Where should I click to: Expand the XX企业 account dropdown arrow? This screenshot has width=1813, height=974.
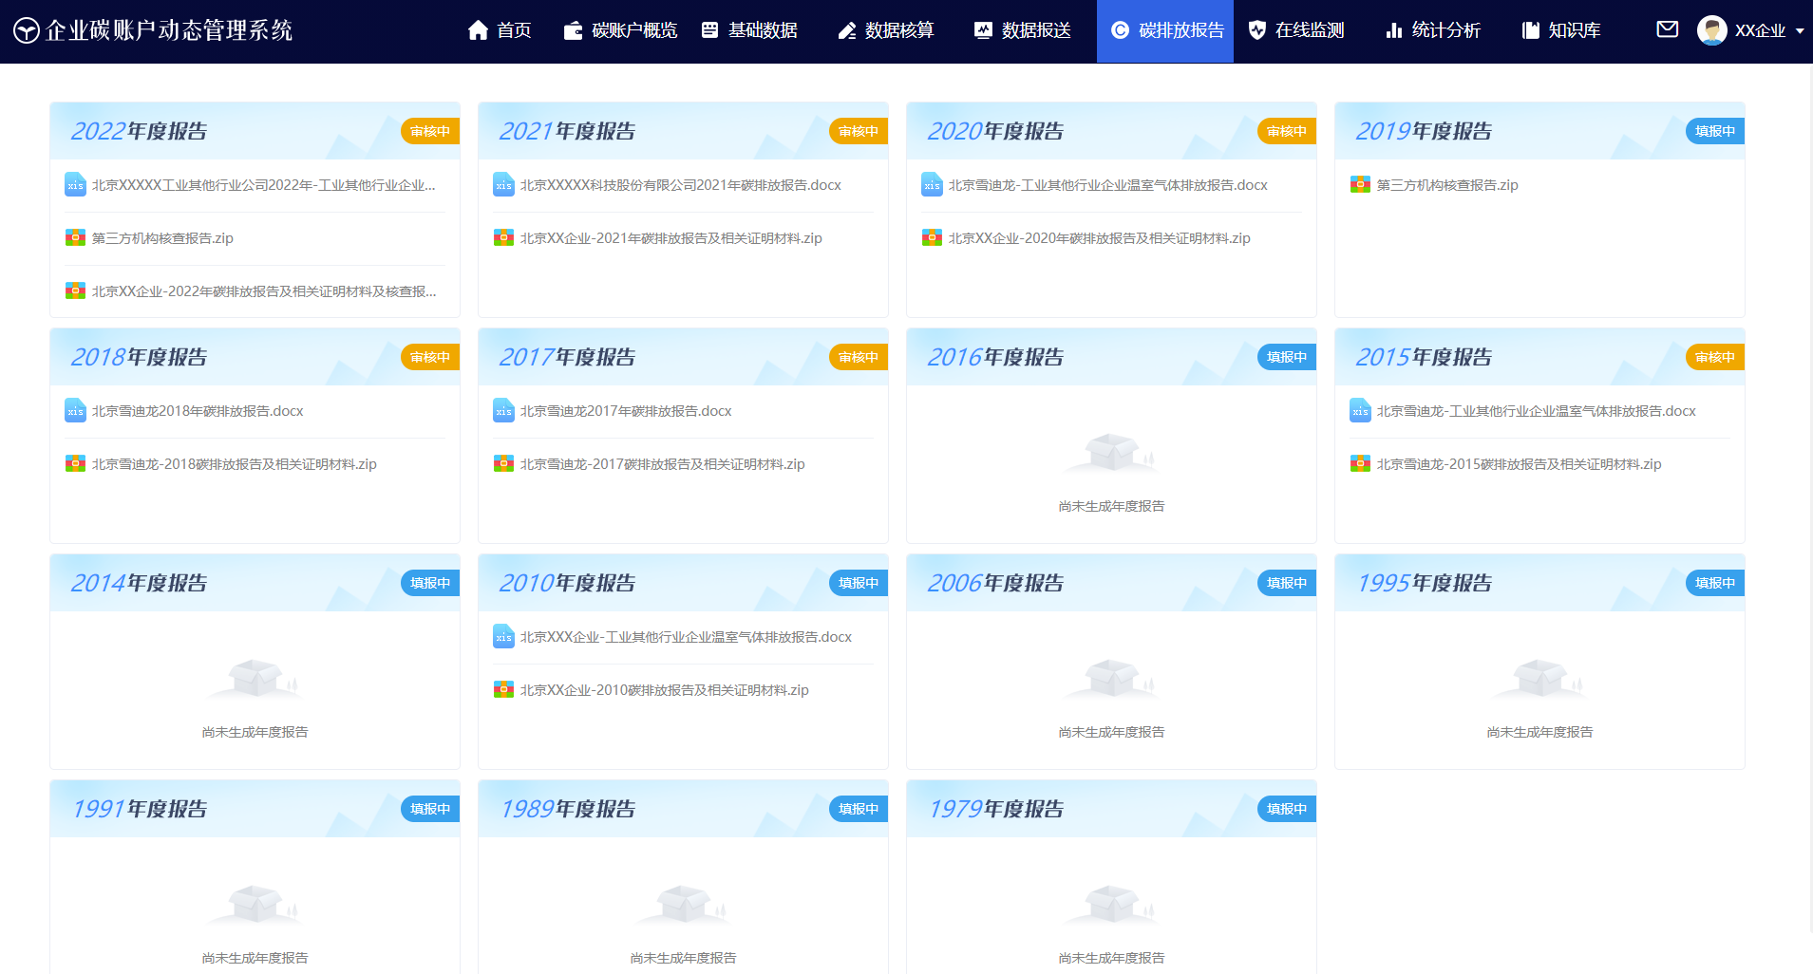point(1799,31)
